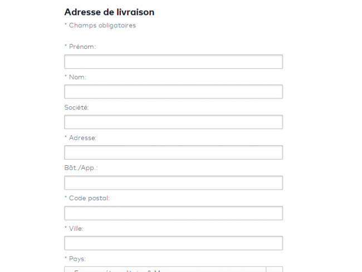Click the "Nom:" field label

(77, 77)
